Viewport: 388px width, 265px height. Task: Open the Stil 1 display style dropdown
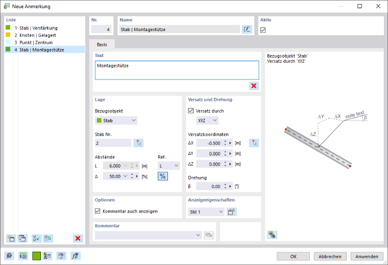(x=206, y=212)
